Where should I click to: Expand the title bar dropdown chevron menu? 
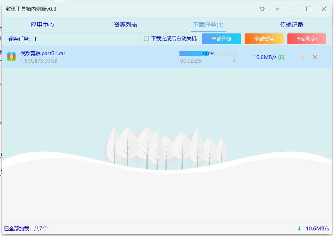point(278,9)
